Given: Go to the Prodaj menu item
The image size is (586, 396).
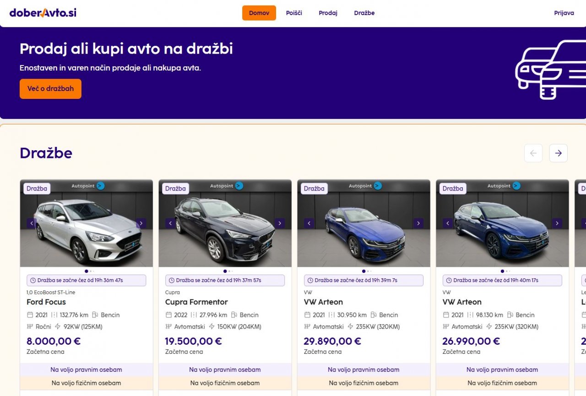Looking at the screenshot, I should tap(328, 13).
